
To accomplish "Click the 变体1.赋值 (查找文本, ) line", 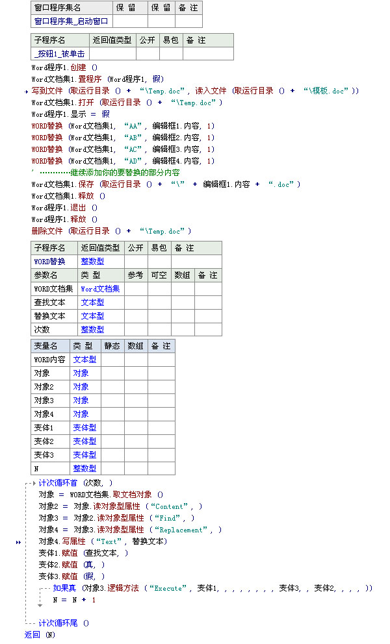I will point(83,553).
